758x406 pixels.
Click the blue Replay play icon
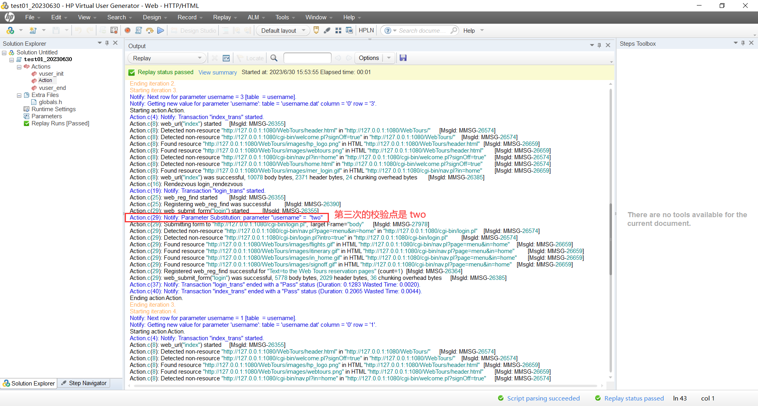[x=161, y=30]
